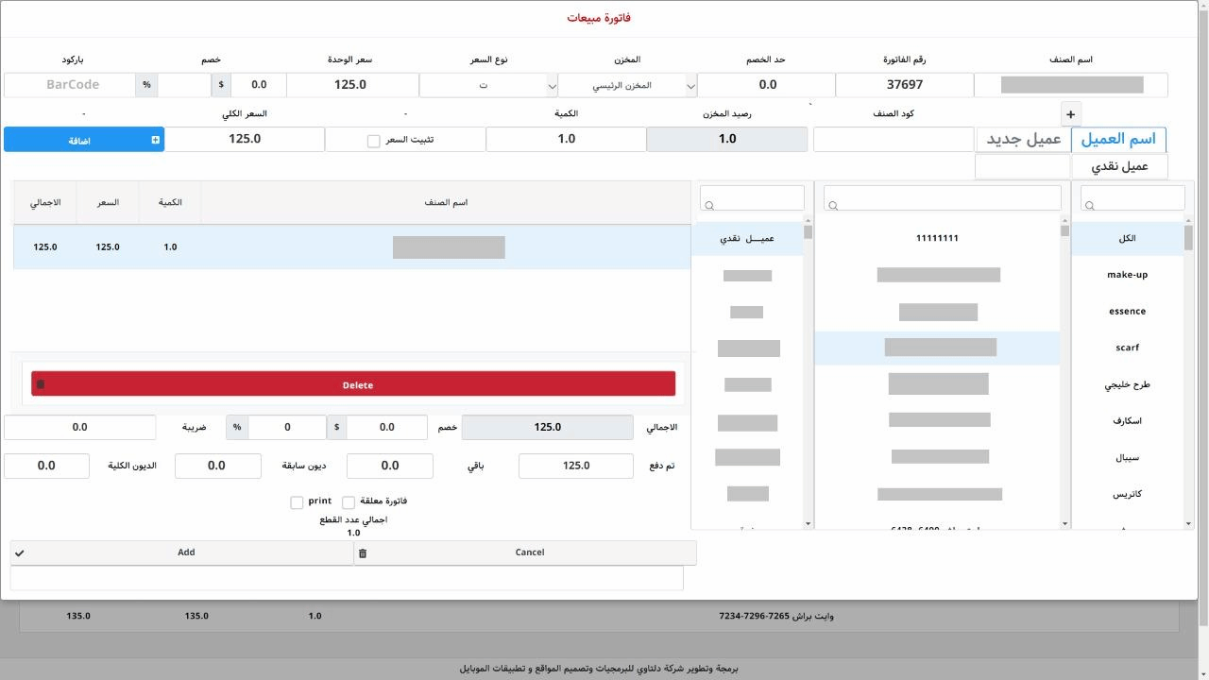1209x680 pixels.
Task: Click the الكمية quantity field
Action: pyautogui.click(x=566, y=139)
